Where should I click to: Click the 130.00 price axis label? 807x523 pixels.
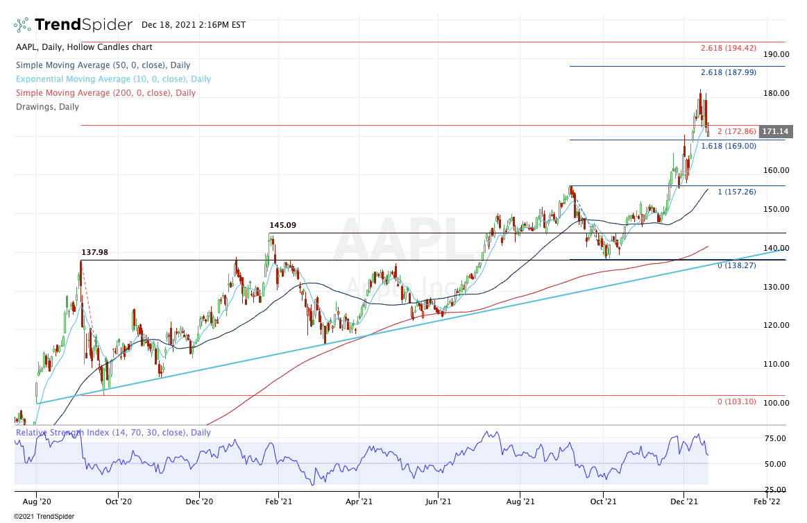coord(776,288)
